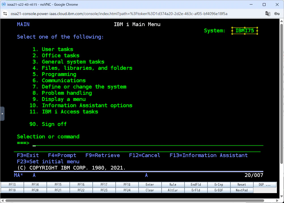284x203 pixels.
Task: Select menu option 2. Office tasks
Action: click(56, 56)
